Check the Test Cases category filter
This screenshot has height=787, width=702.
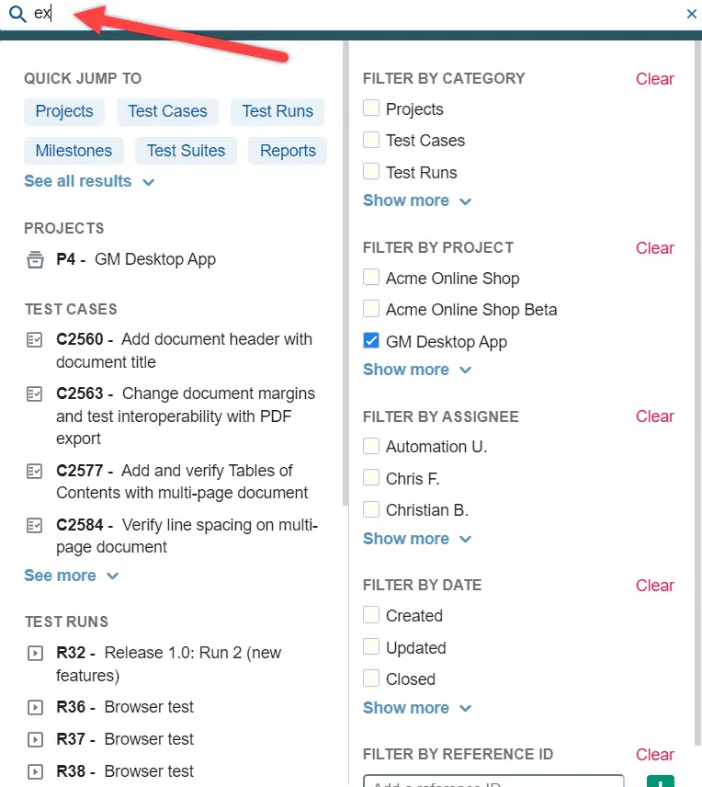pos(371,140)
